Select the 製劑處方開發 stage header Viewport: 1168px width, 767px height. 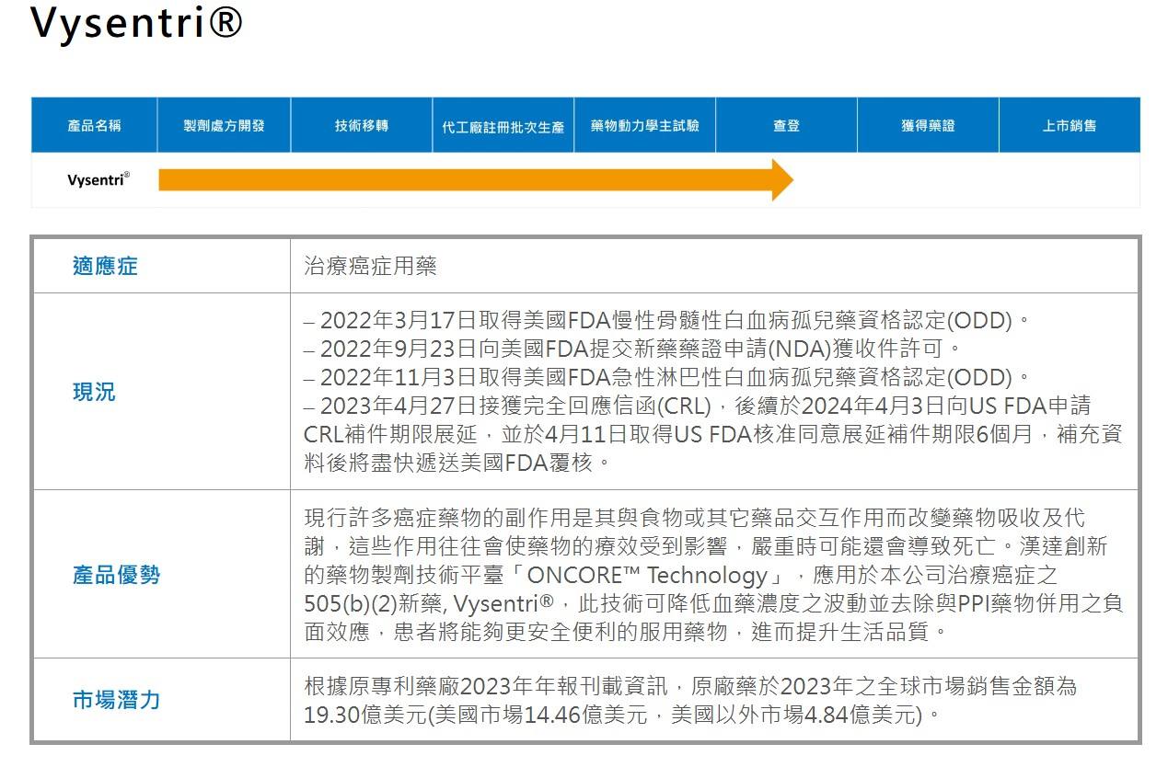pyautogui.click(x=224, y=125)
